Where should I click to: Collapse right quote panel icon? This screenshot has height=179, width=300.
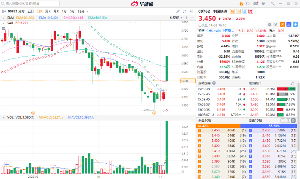coord(192,11)
